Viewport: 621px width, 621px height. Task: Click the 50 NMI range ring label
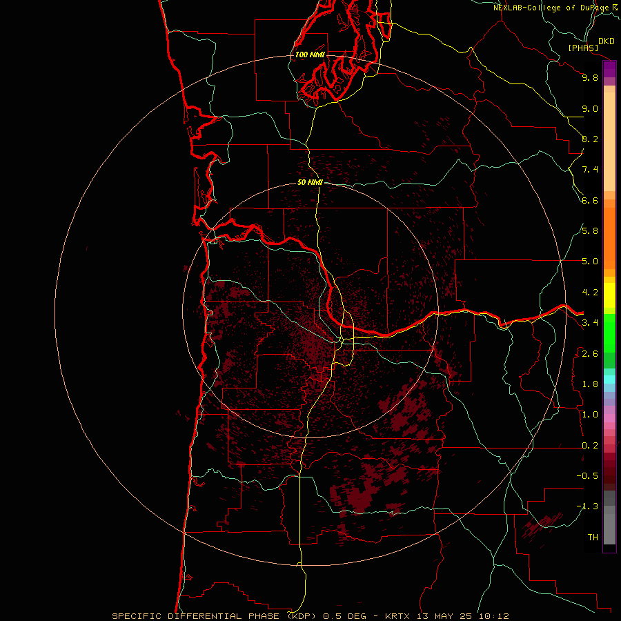tap(310, 182)
